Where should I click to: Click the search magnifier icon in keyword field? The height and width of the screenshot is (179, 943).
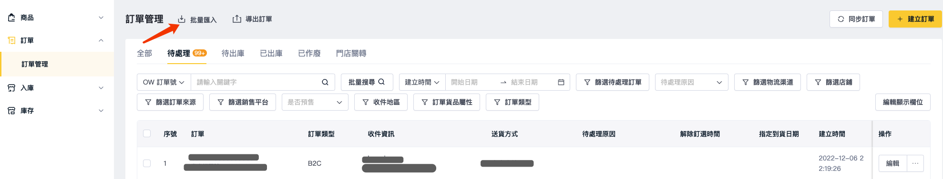tap(325, 82)
